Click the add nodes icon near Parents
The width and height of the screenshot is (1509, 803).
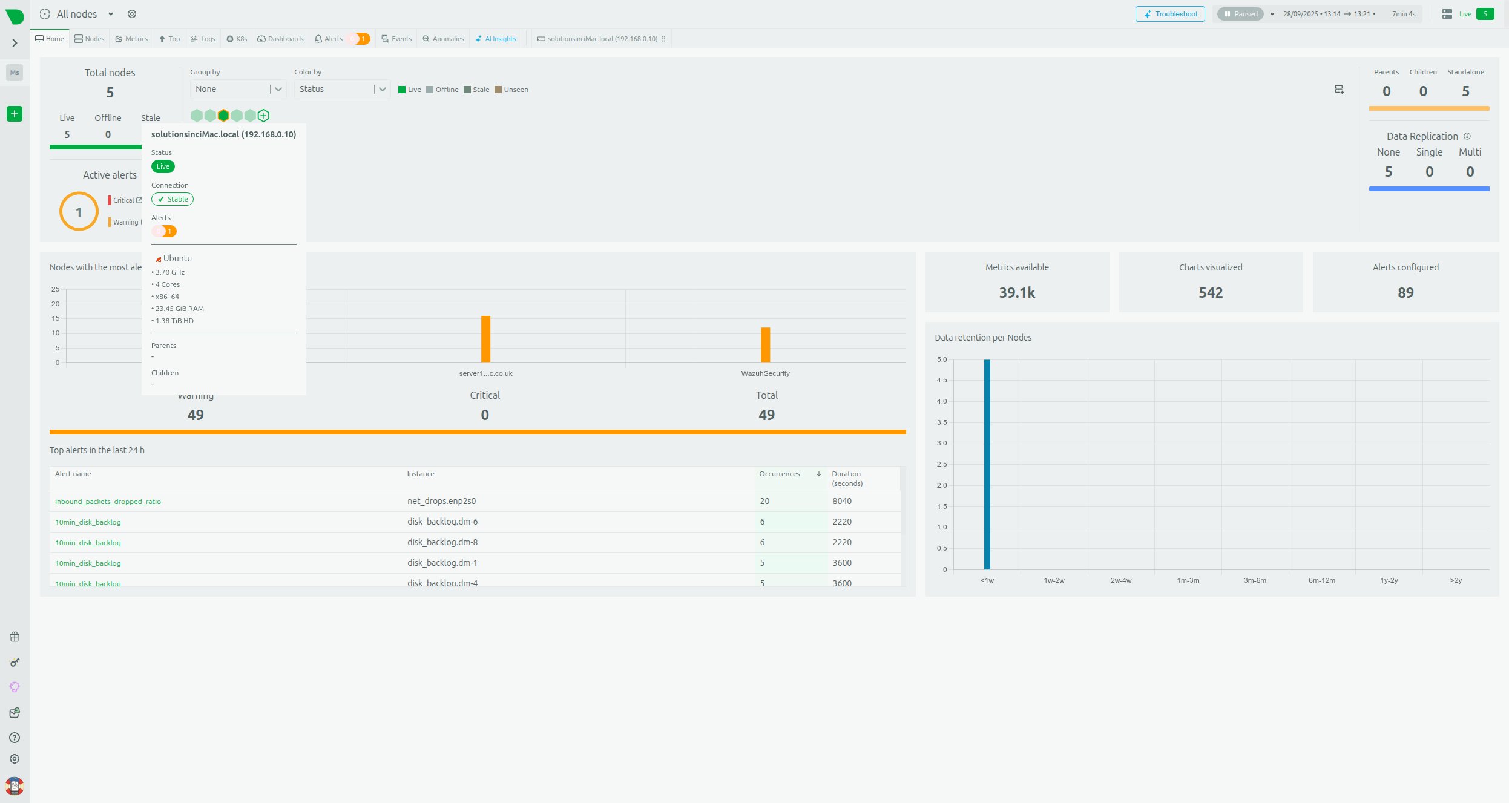coord(1339,90)
